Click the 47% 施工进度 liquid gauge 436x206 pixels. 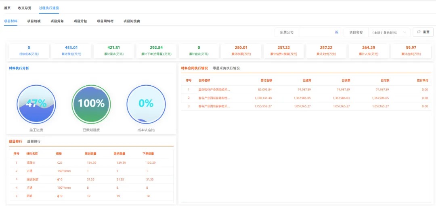click(36, 104)
